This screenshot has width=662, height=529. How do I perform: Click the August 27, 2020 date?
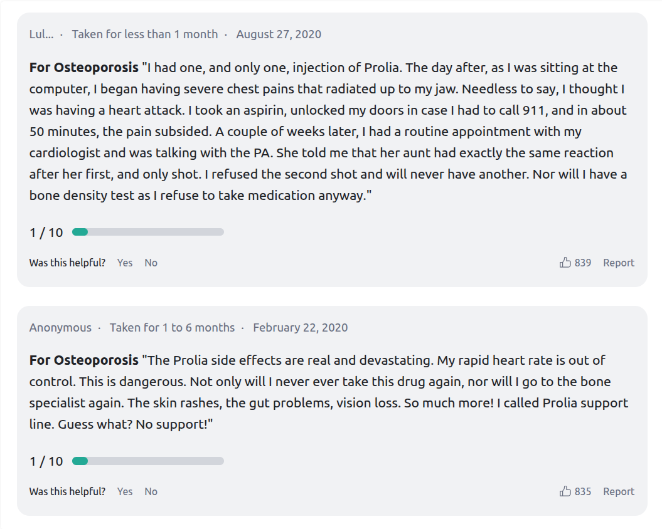click(x=279, y=34)
